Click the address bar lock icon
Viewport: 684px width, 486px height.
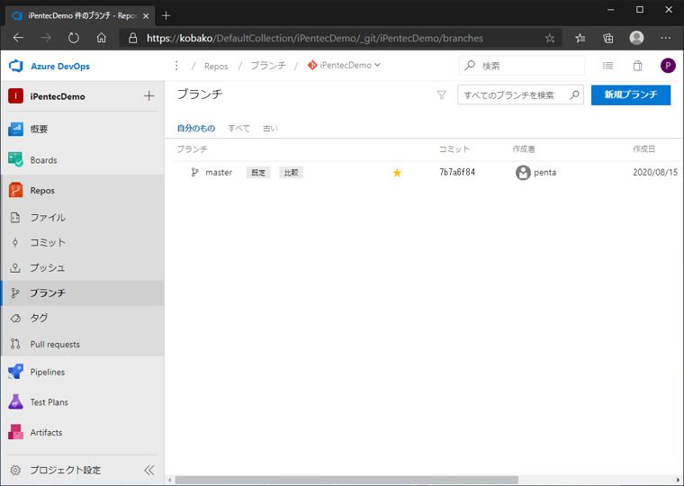pos(132,39)
